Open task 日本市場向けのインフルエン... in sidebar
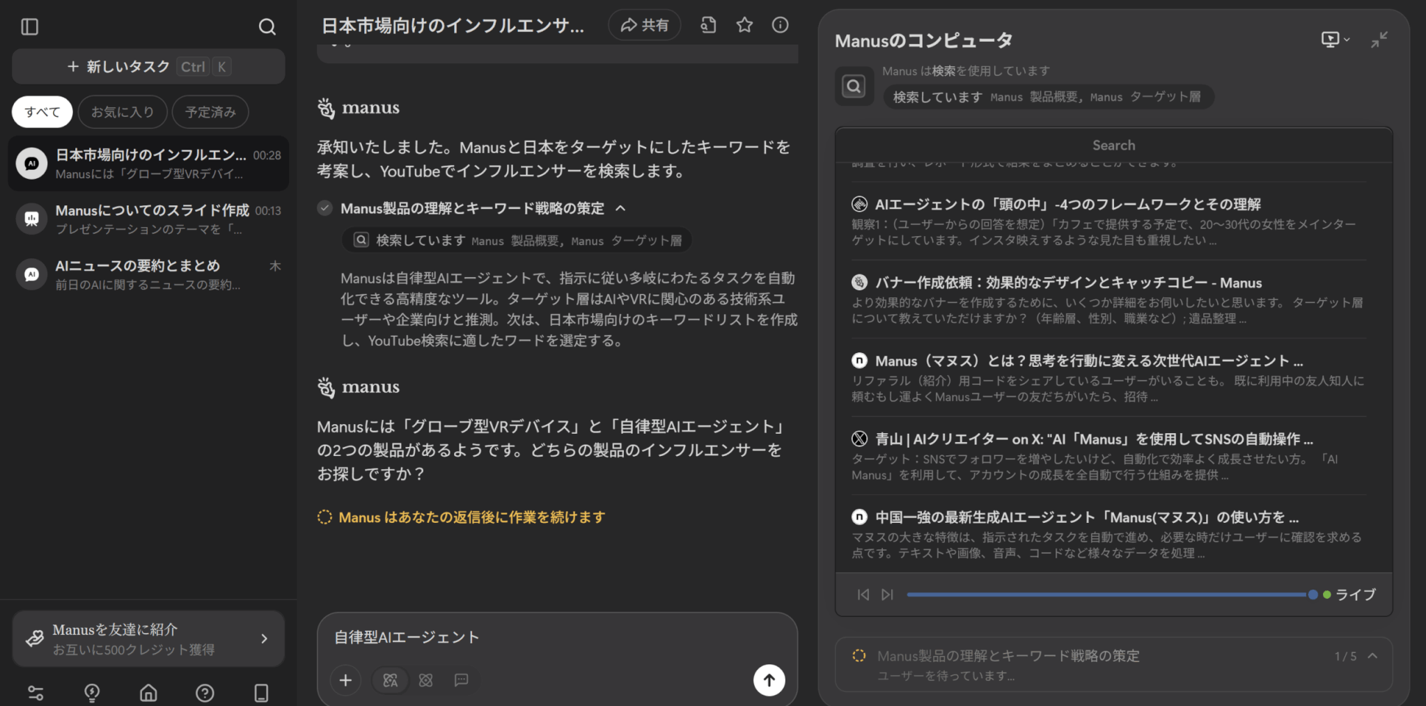This screenshot has height=706, width=1426. (148, 164)
